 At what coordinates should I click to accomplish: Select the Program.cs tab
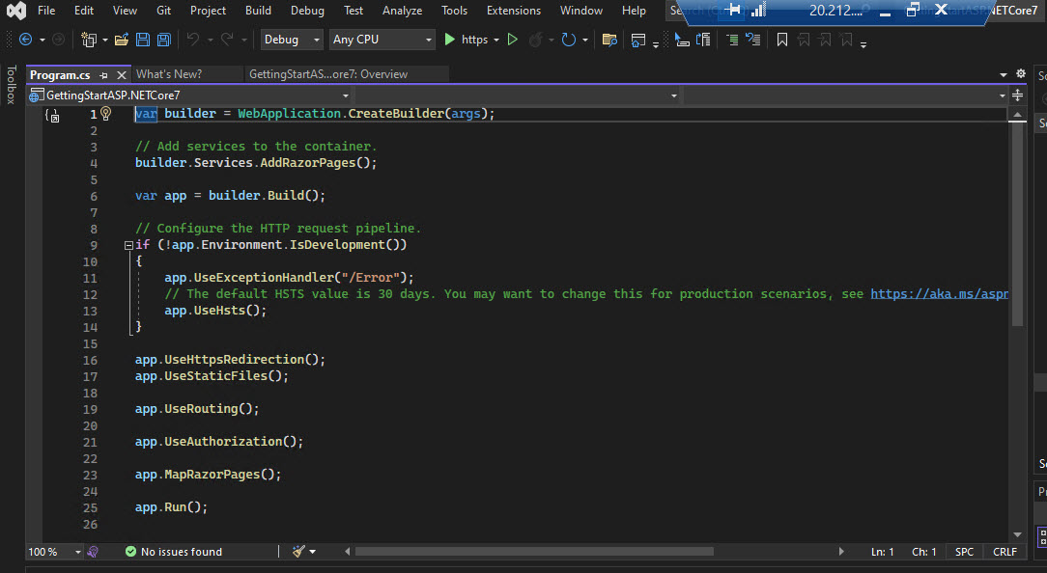[x=60, y=75]
